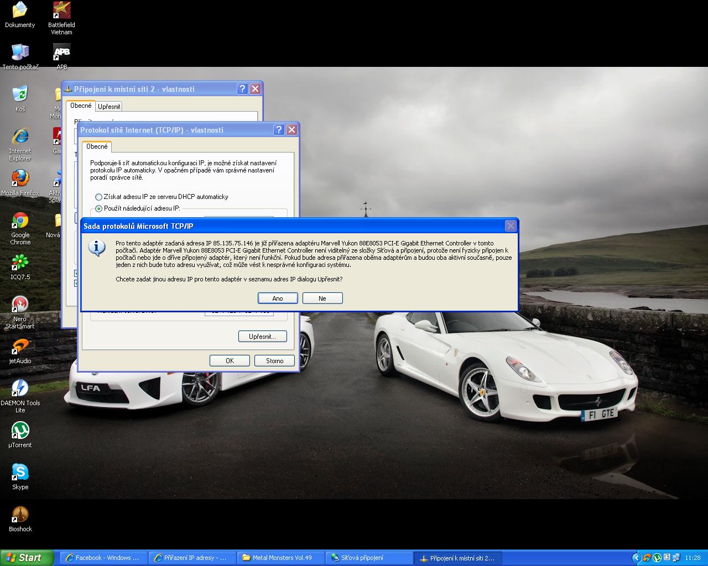The image size is (708, 566).
Task: Open the Windows Start menu
Action: (27, 558)
